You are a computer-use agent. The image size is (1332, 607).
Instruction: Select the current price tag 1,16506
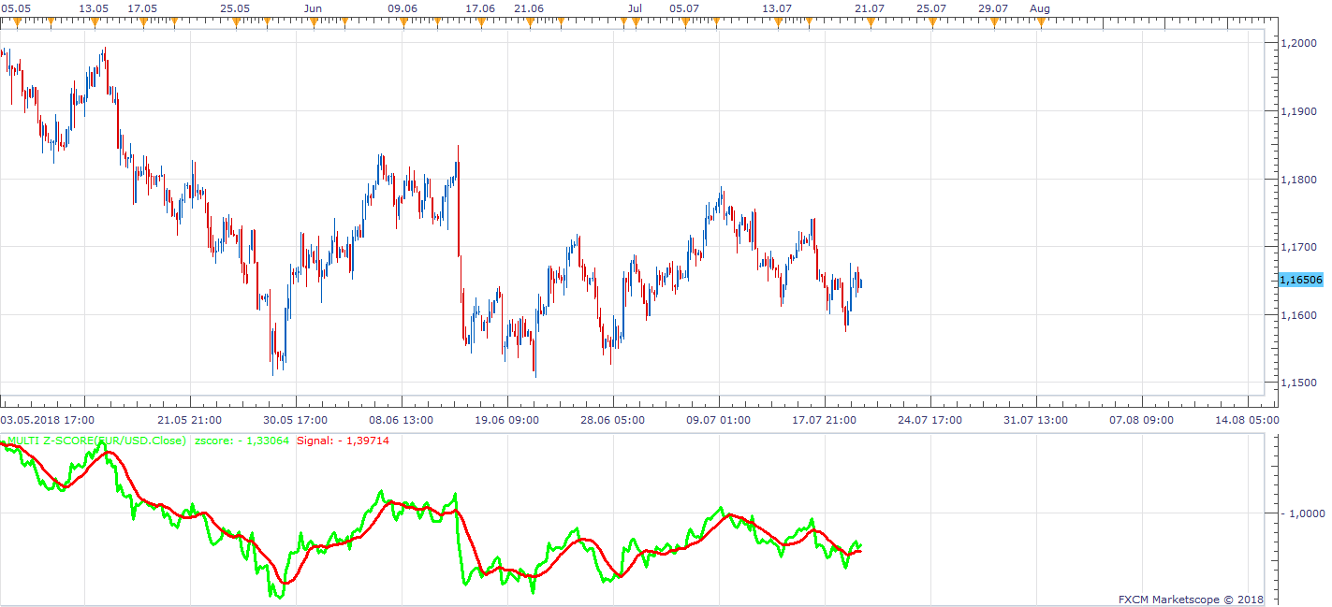point(1300,280)
